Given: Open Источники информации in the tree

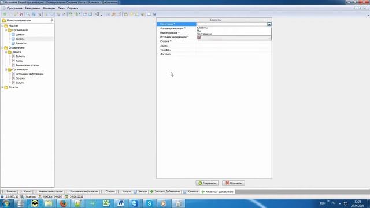Looking at the screenshot, I should click(x=29, y=74).
